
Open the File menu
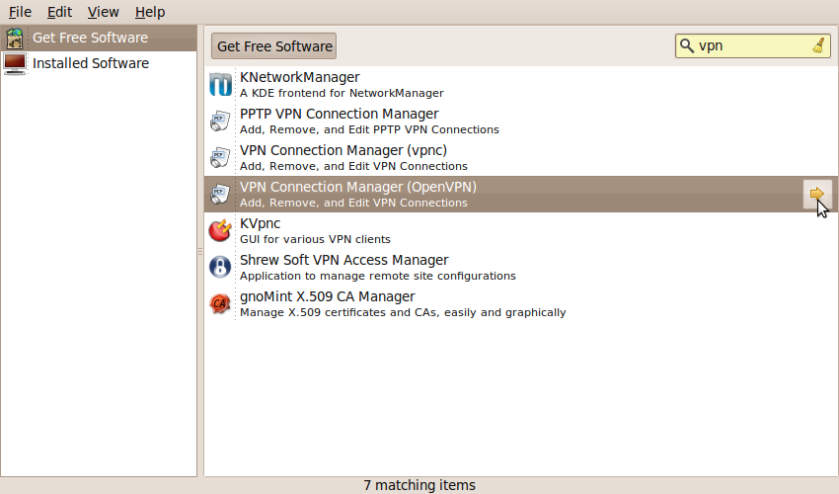tap(20, 12)
